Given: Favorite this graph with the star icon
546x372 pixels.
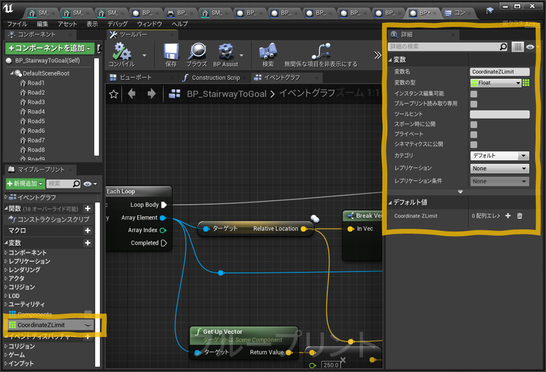Looking at the screenshot, I should click(114, 94).
